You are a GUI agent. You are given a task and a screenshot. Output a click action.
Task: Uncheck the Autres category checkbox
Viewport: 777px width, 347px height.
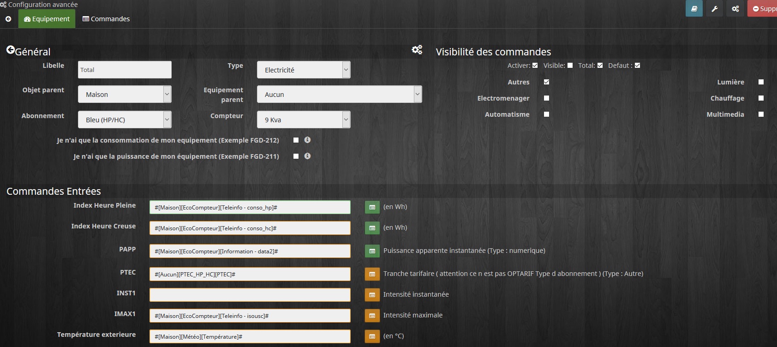547,82
